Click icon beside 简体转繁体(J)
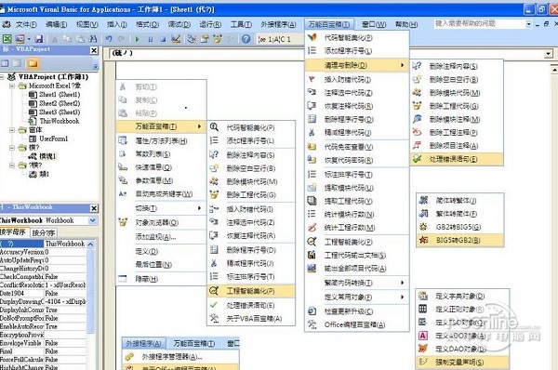This screenshot has height=370, width=558. [423, 200]
